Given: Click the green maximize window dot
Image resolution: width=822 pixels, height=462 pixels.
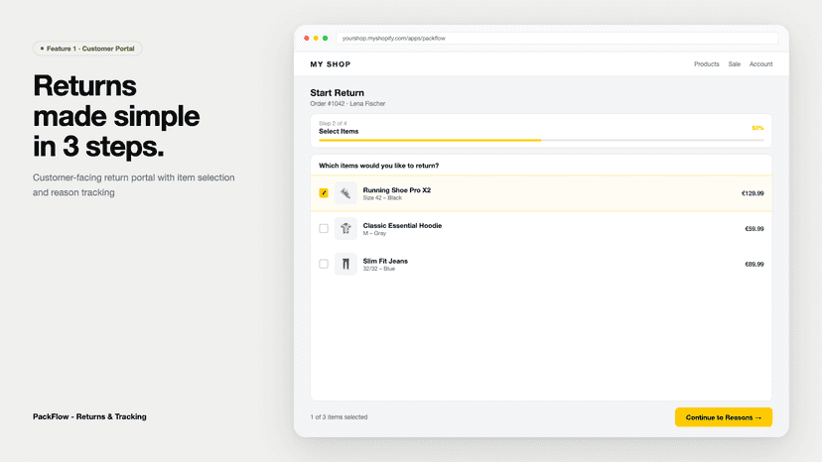Looking at the screenshot, I should (x=325, y=39).
